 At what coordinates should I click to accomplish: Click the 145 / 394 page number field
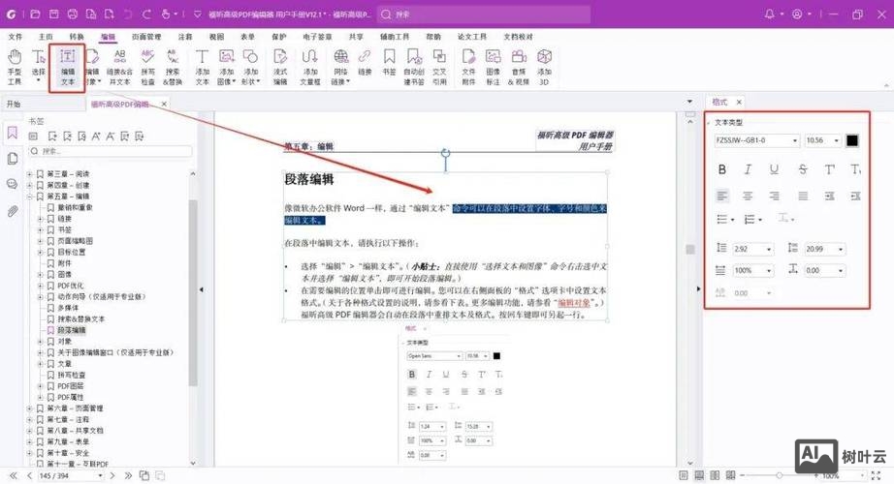[70, 475]
